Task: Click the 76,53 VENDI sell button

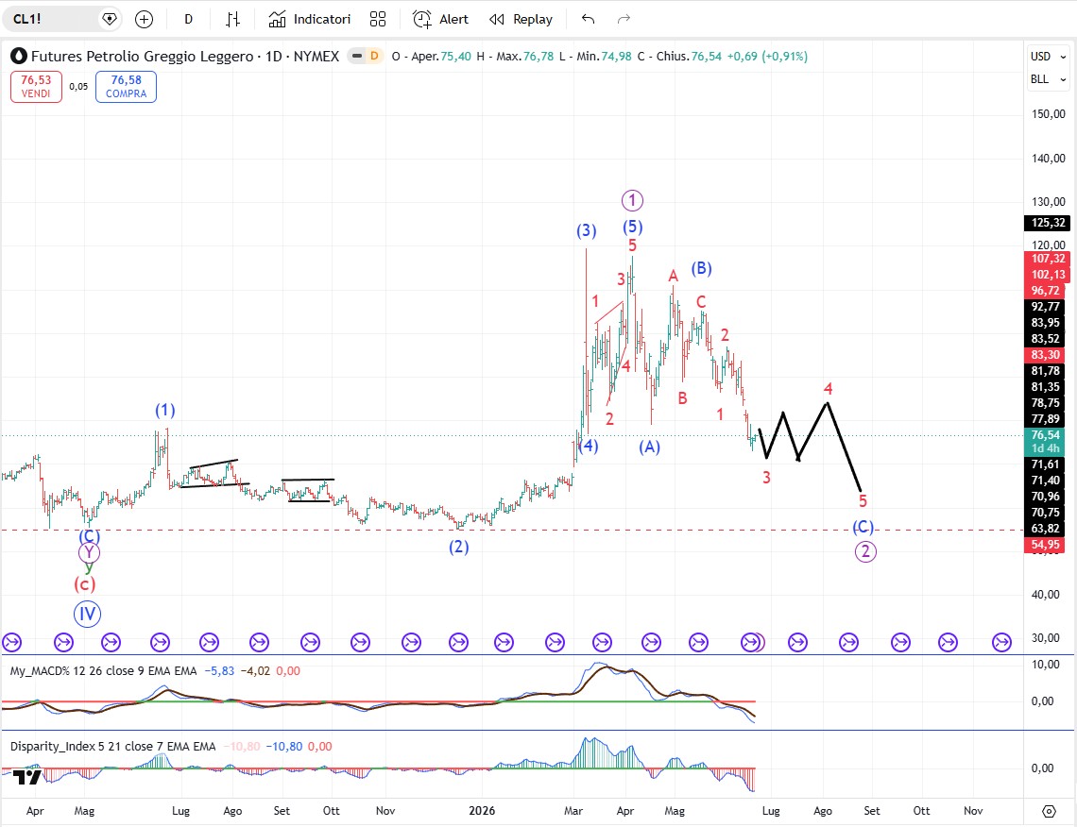Action: pos(36,87)
